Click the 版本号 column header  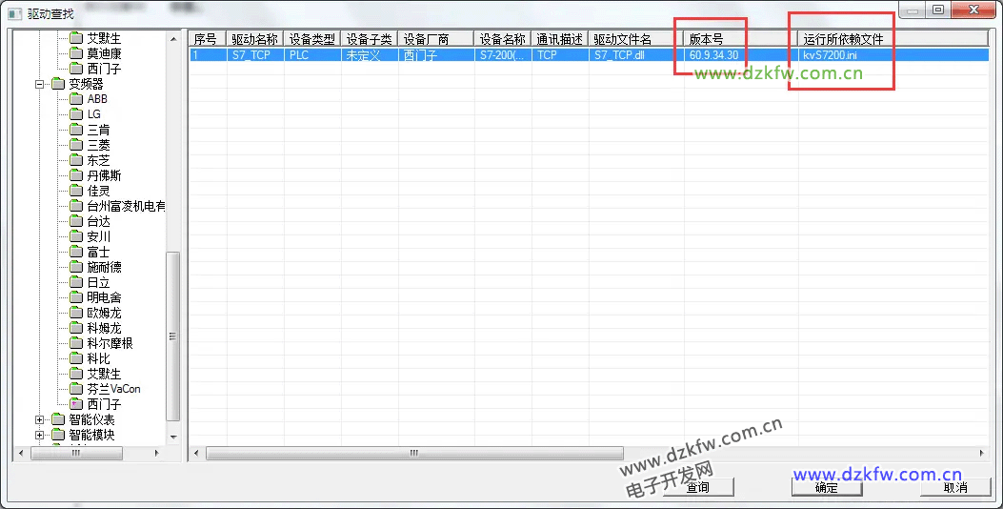point(741,39)
